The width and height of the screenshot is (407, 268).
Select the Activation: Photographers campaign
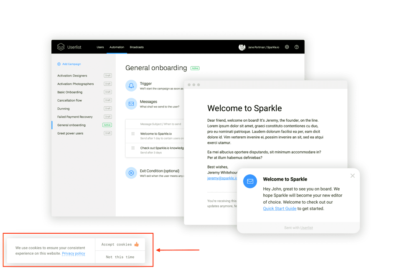pyautogui.click(x=76, y=84)
